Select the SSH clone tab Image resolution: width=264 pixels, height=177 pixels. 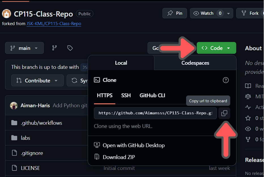[126, 95]
